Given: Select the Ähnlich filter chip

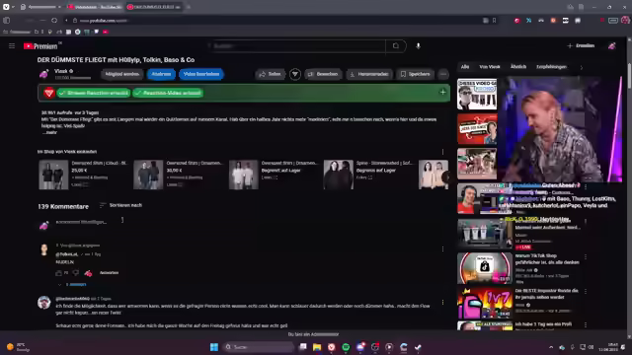Looking at the screenshot, I should pos(518,67).
